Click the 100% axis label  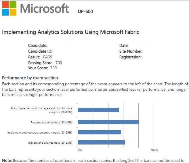tap(154, 150)
